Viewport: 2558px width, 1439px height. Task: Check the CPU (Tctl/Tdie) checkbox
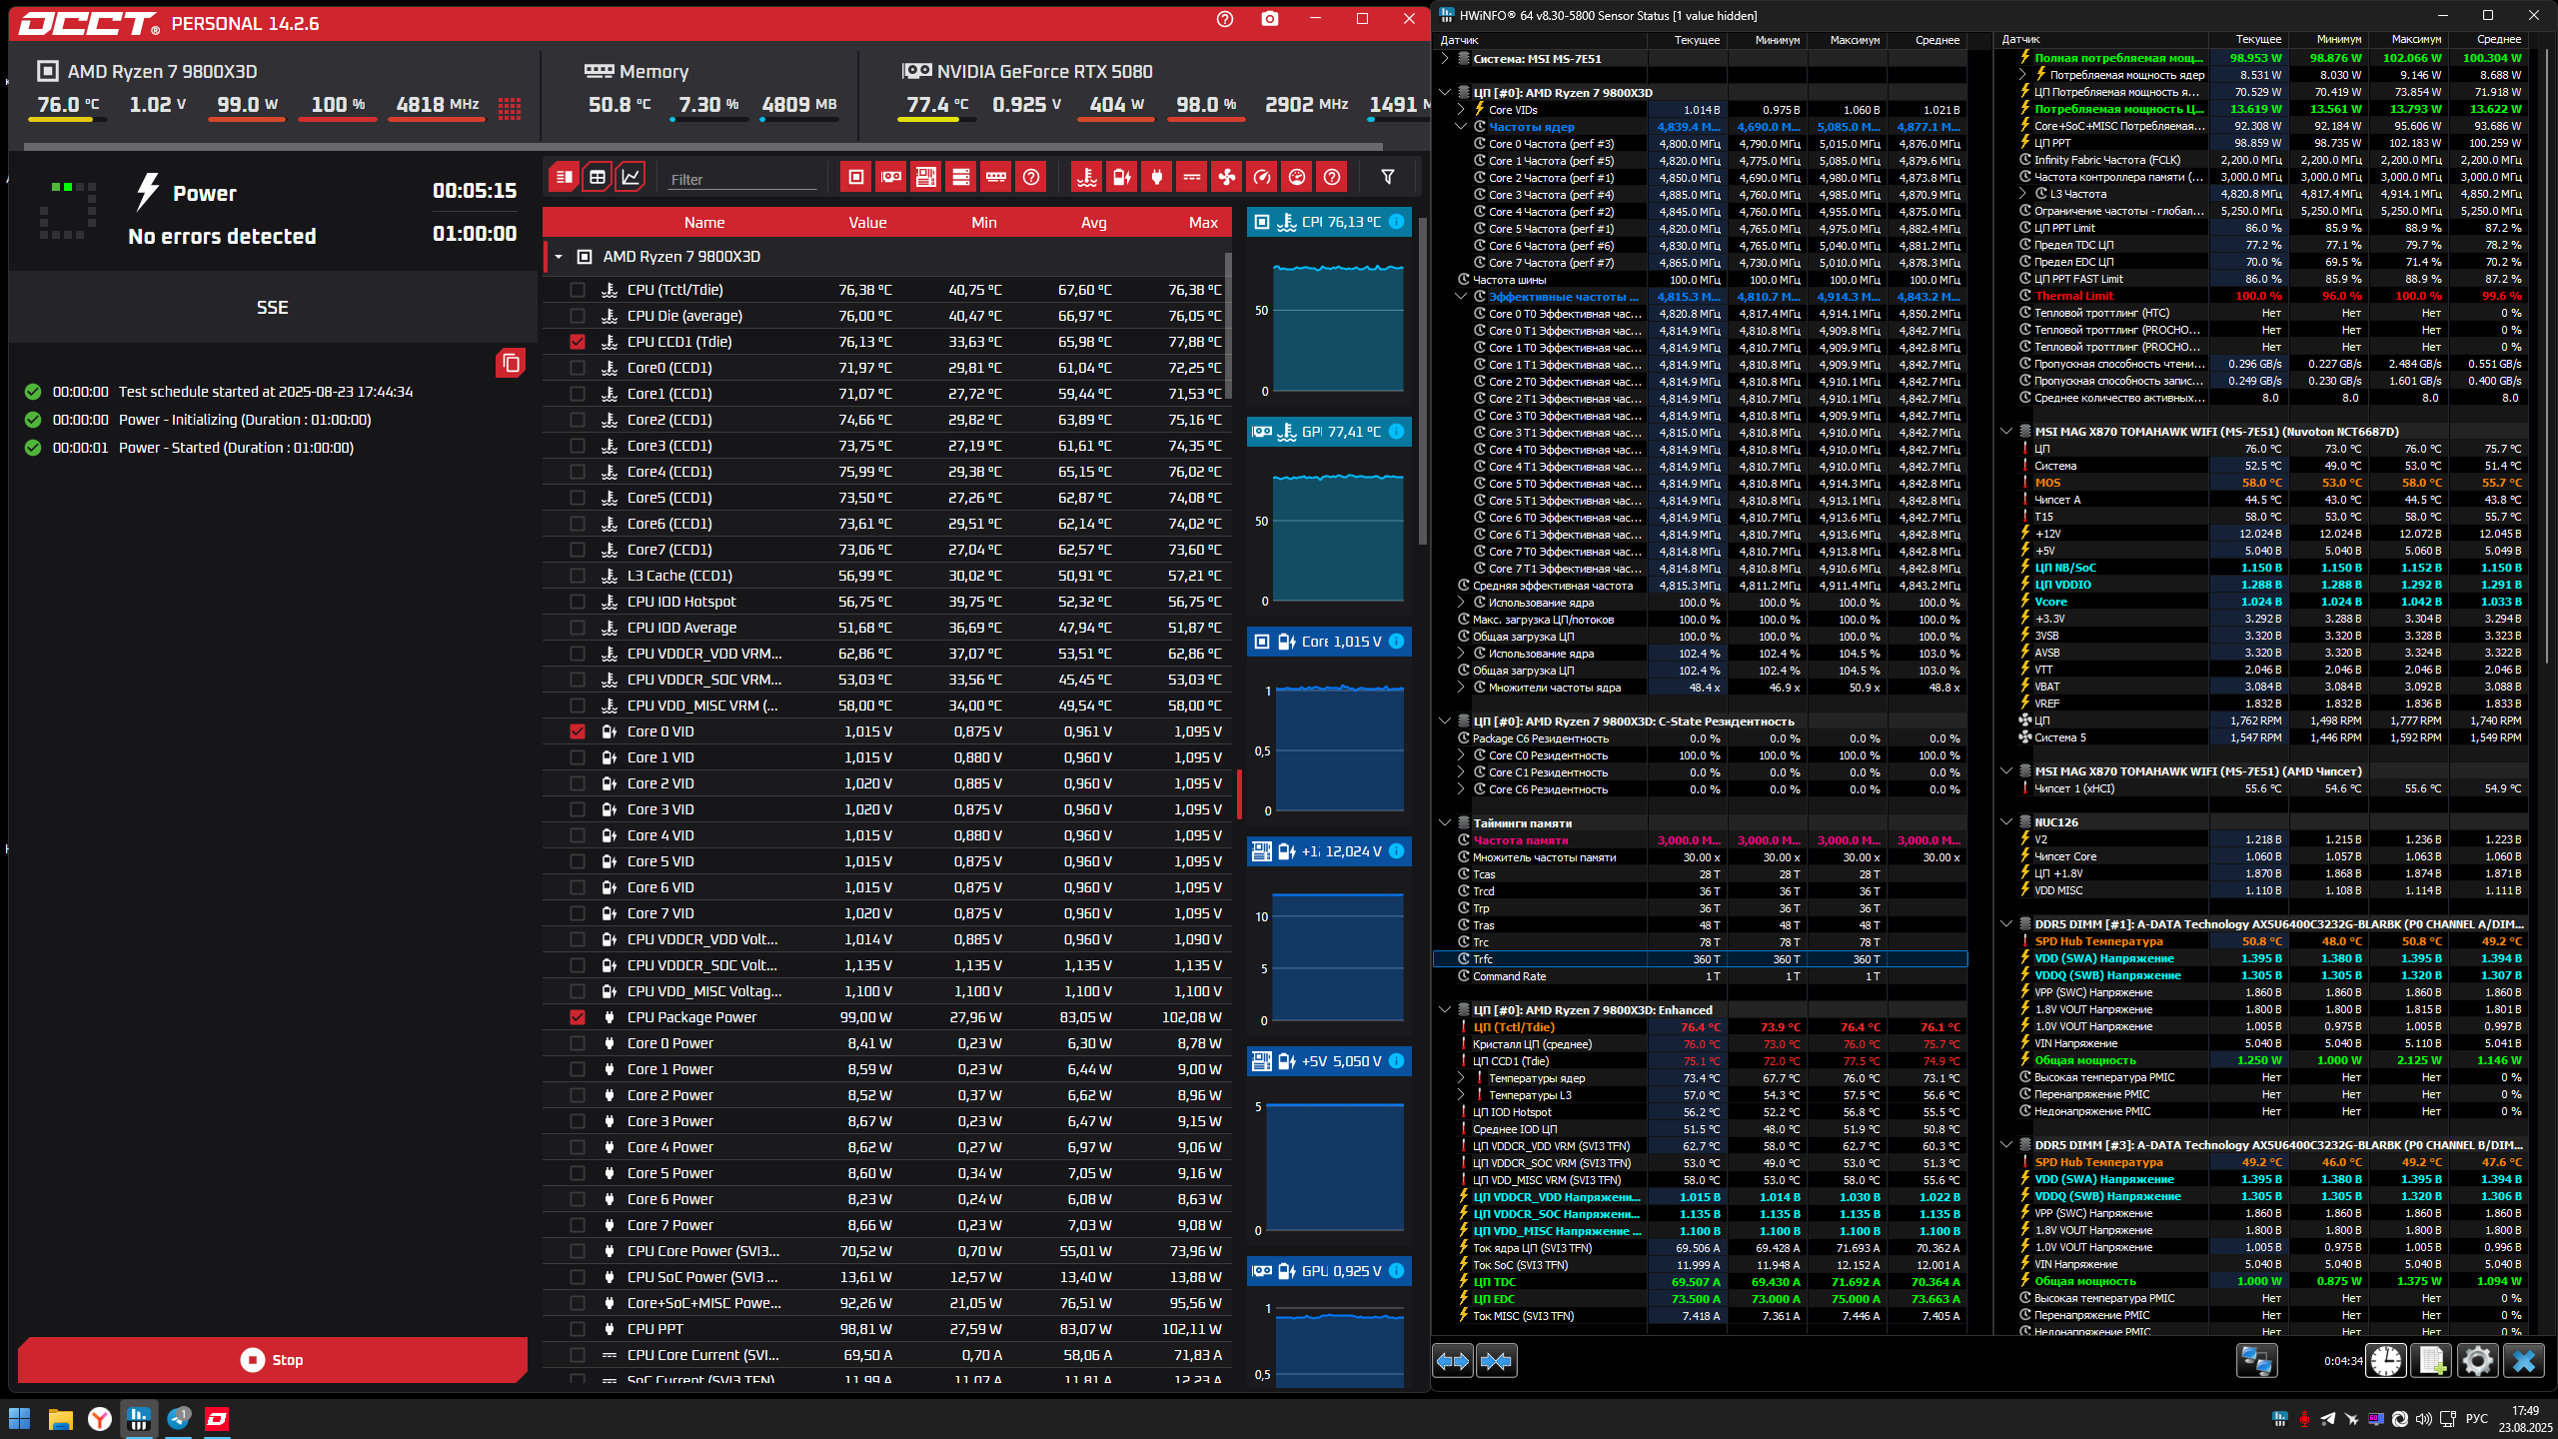(577, 290)
